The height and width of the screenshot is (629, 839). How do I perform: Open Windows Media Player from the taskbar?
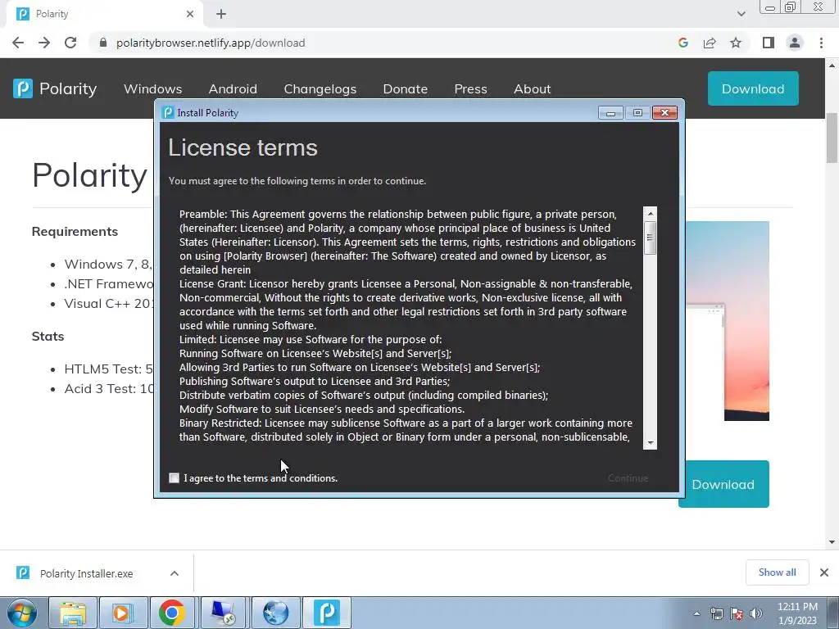[x=122, y=613]
